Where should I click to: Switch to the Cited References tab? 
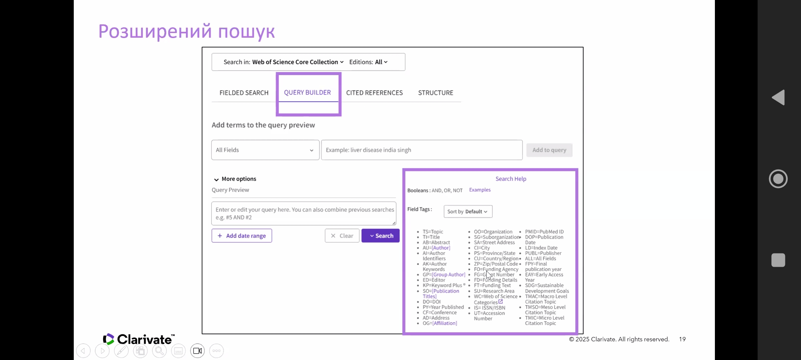coord(374,93)
